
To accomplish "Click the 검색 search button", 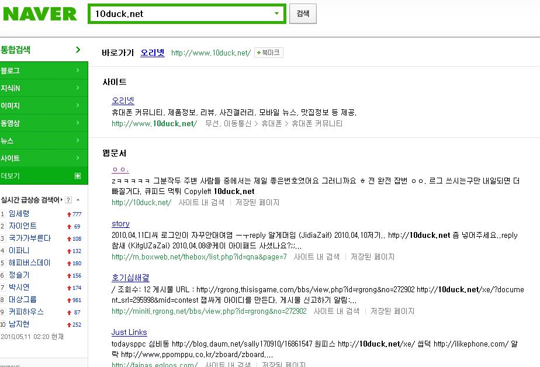I will pyautogui.click(x=303, y=14).
